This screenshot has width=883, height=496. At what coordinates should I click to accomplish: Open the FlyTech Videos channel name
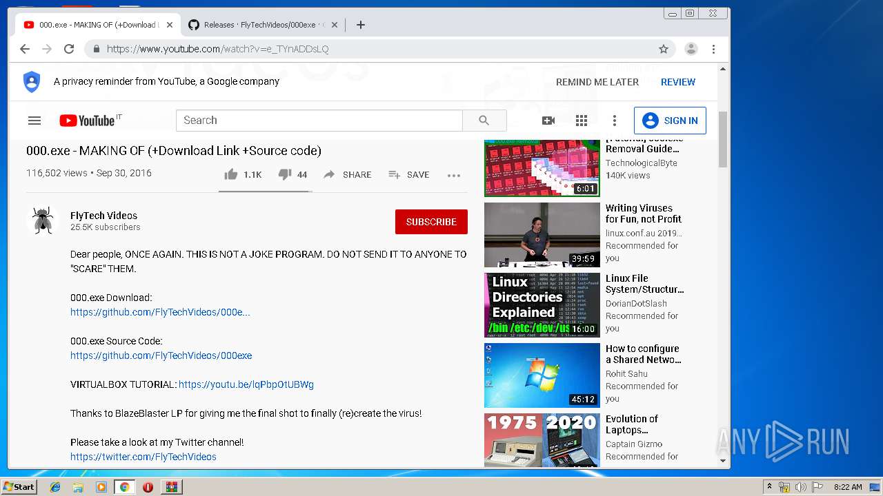pos(103,216)
